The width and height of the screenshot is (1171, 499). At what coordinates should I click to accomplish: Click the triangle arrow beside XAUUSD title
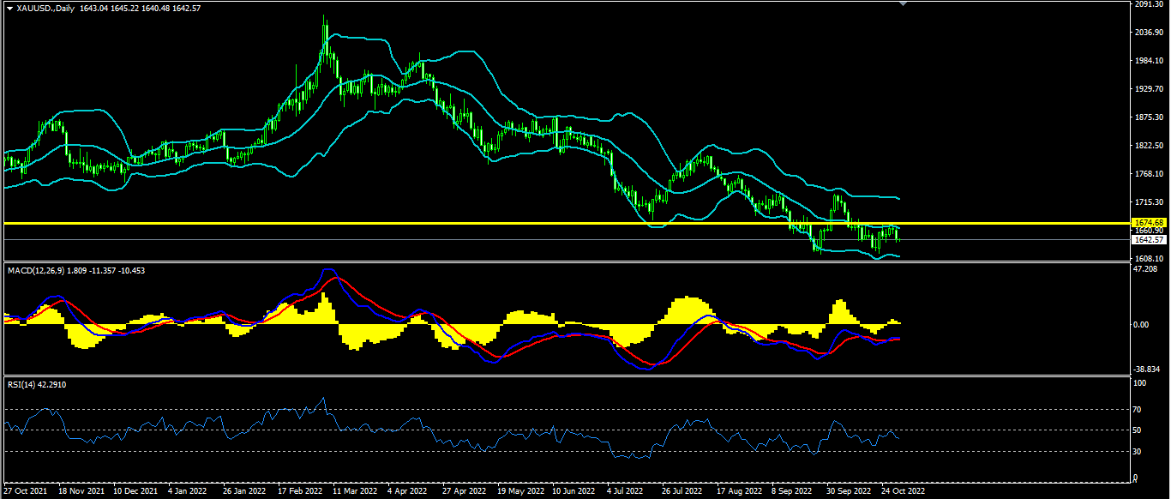9,8
